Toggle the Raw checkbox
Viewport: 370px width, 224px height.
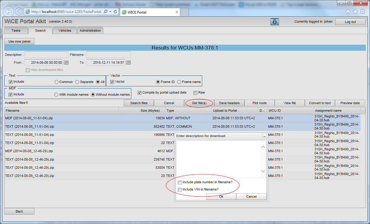(195, 93)
